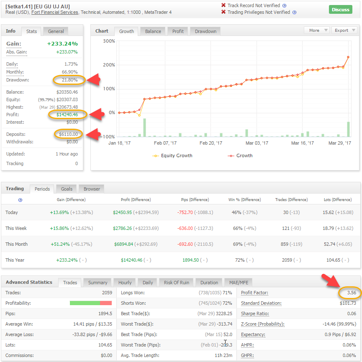Click the This Week row label
The height and width of the screenshot is (362, 362).
coord(16,228)
